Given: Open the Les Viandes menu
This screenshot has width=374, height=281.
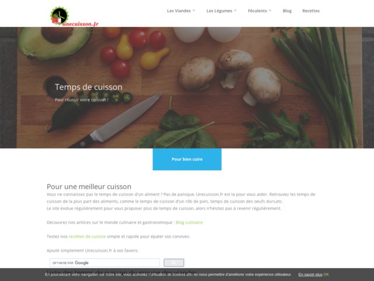Looking at the screenshot, I should (x=179, y=11).
